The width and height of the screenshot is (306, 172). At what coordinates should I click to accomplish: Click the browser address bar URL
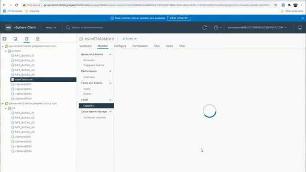[x=157, y=5]
